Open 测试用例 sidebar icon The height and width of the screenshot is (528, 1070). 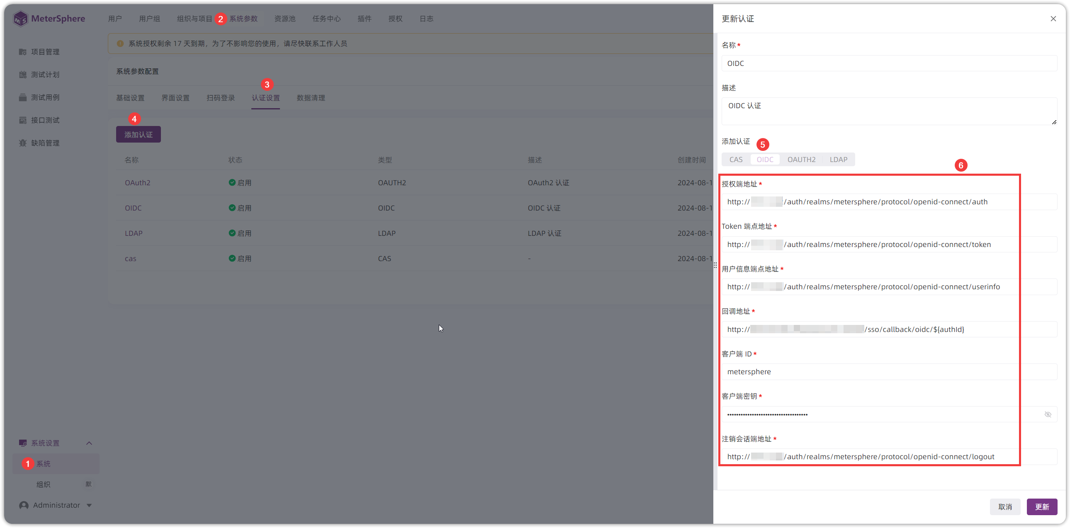tap(22, 97)
